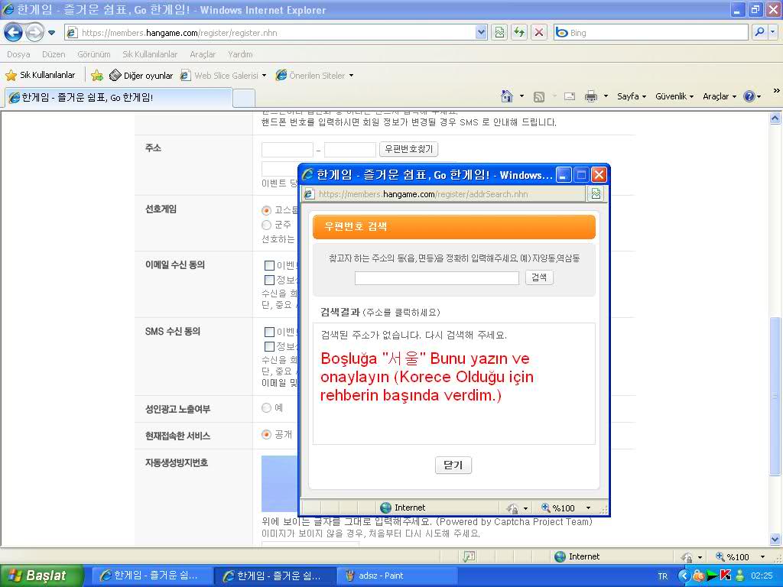The height and width of the screenshot is (587, 783).
Task: Click the add to favorites bar star icon
Action: 97,76
